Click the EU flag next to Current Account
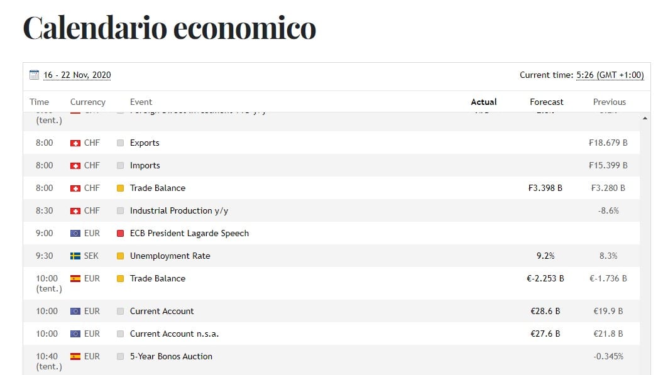663x375 pixels. (x=75, y=311)
